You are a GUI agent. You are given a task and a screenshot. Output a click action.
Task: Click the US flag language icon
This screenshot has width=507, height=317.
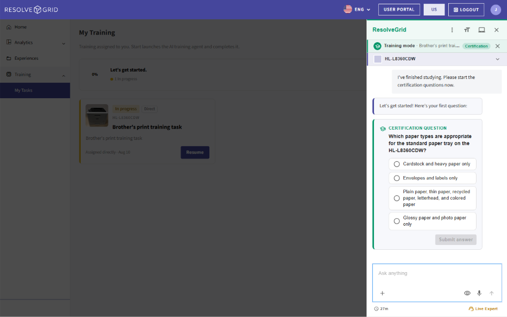(348, 10)
